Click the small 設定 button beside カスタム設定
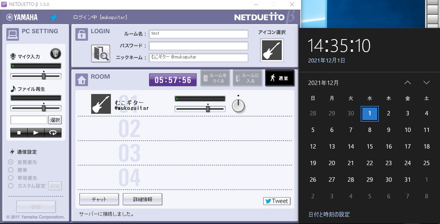440x224 pixels. click(55, 186)
